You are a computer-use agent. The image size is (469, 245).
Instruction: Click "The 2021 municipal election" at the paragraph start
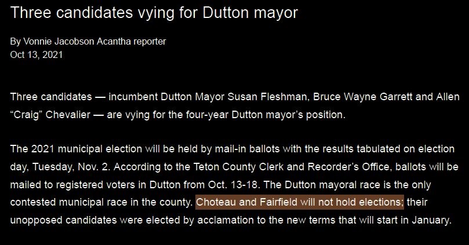click(71, 149)
